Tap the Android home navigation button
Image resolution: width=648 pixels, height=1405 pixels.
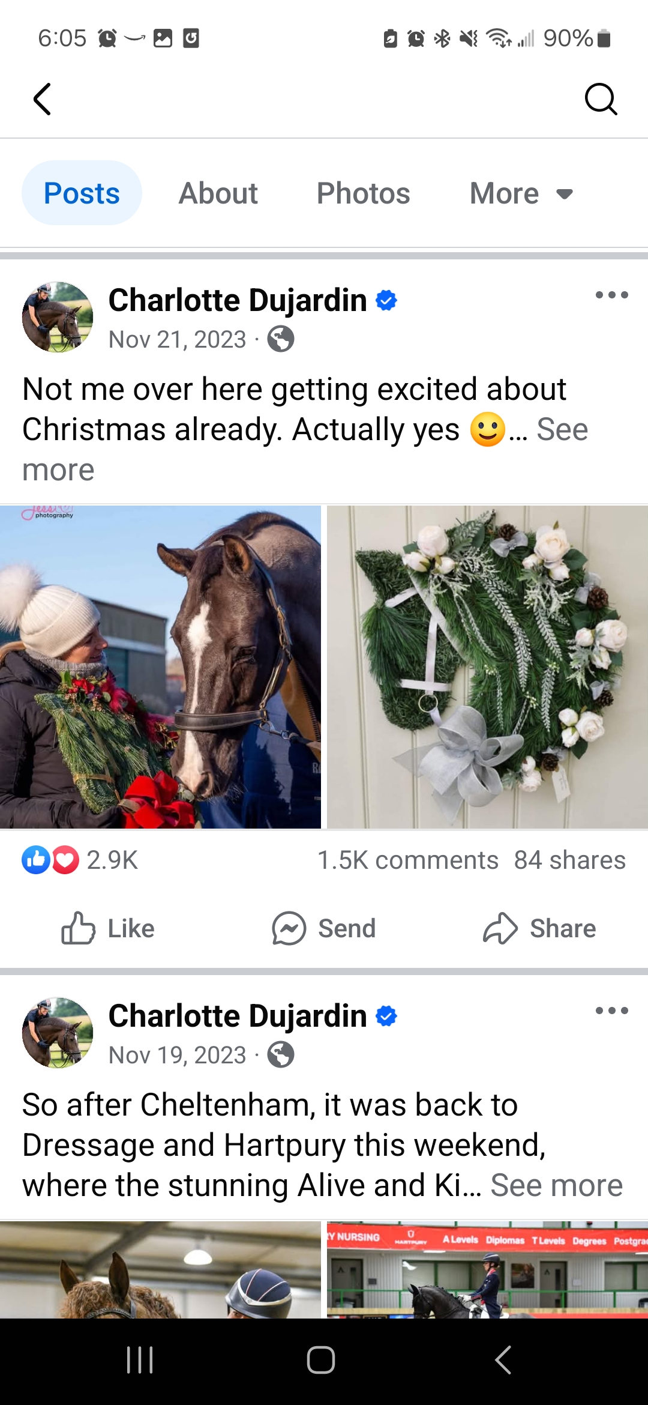(x=321, y=1360)
